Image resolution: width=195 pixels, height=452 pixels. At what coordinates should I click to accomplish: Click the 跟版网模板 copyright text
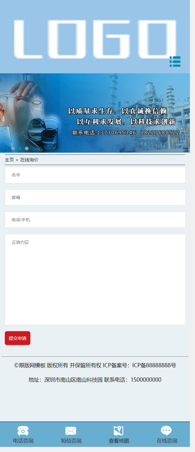pos(32,365)
